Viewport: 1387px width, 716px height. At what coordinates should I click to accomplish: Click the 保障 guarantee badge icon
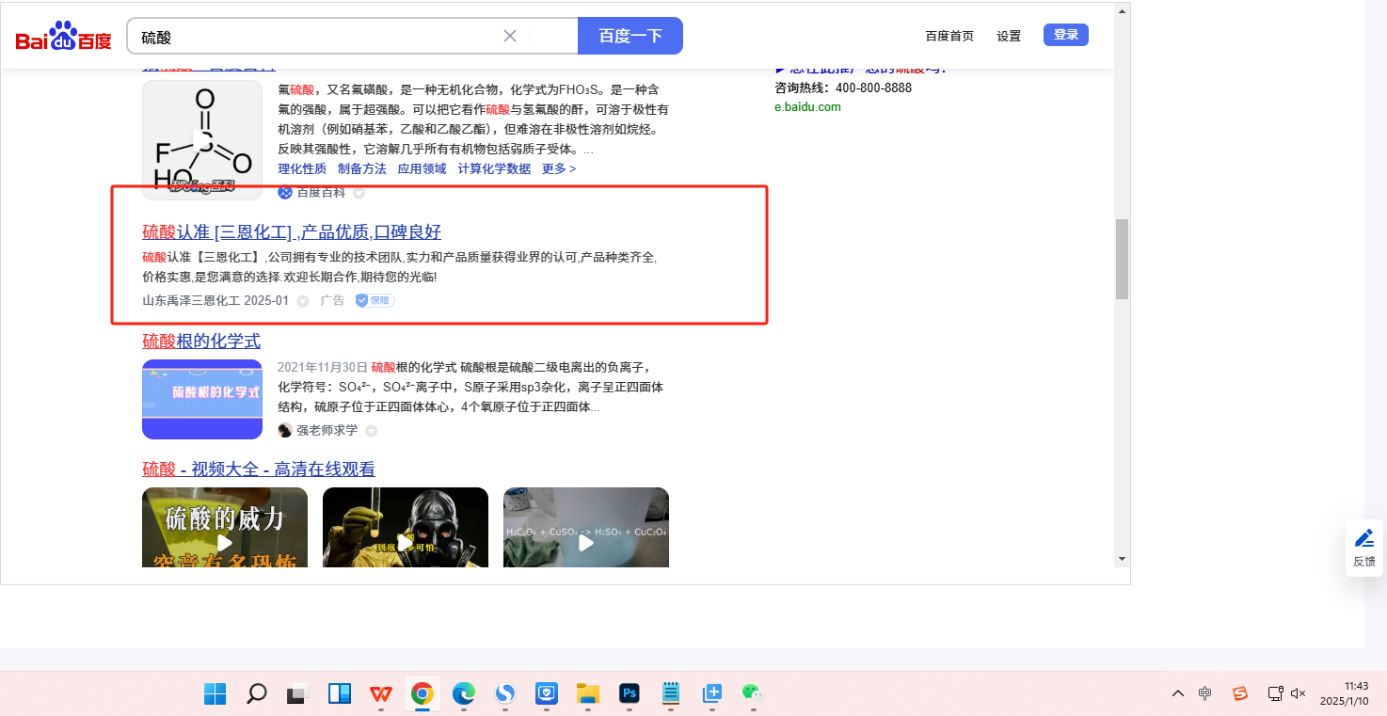point(375,301)
